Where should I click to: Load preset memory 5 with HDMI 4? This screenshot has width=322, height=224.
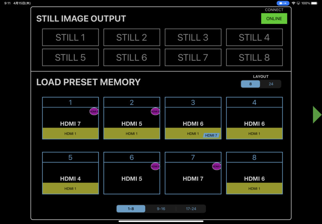pyautogui.click(x=70, y=173)
